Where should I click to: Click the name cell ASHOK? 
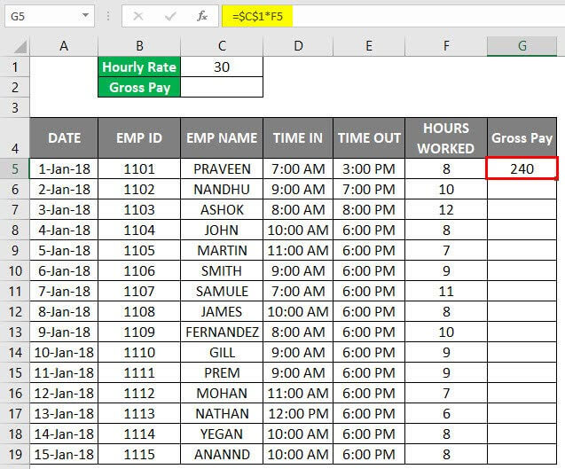click(222, 209)
